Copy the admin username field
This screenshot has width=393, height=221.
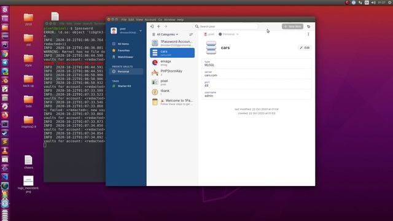click(257, 95)
